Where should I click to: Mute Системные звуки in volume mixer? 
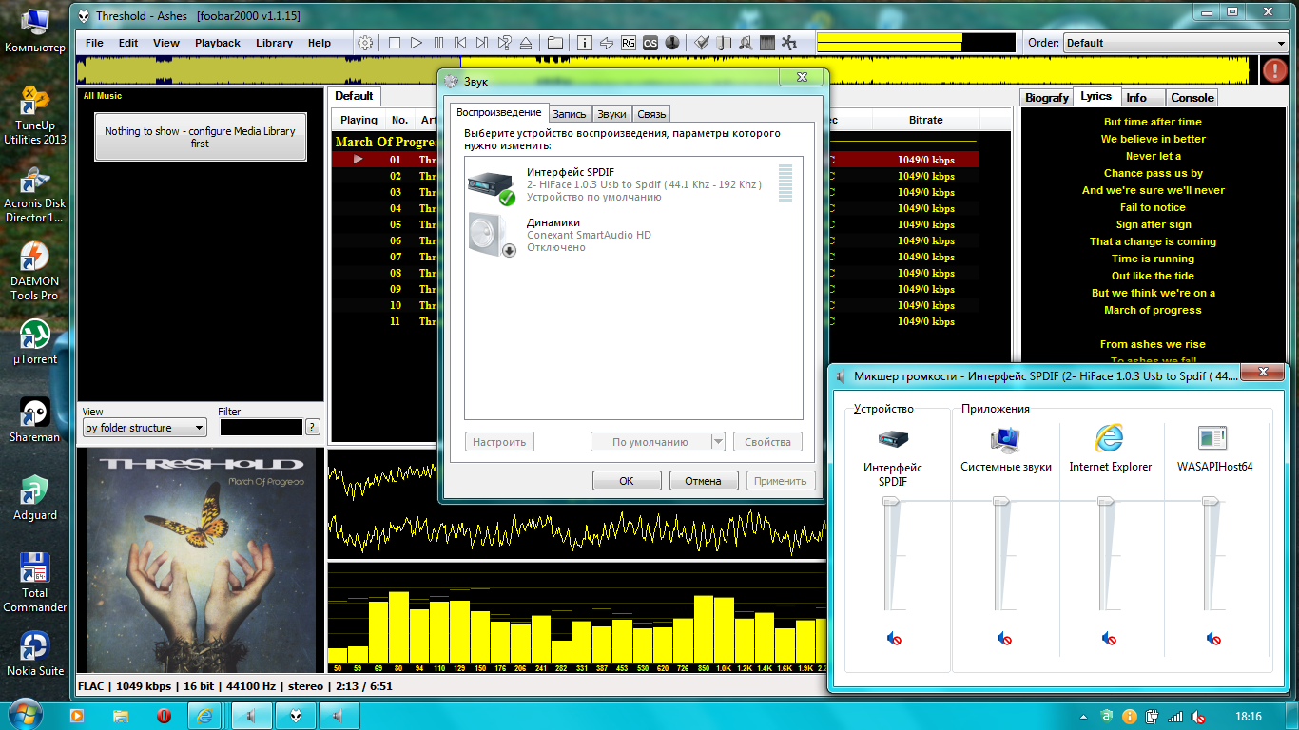tap(1004, 639)
